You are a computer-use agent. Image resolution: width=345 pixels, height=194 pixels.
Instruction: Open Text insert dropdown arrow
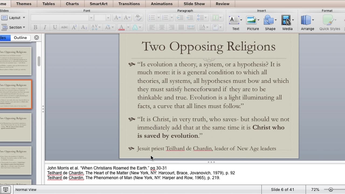pyautogui.click(x=241, y=20)
